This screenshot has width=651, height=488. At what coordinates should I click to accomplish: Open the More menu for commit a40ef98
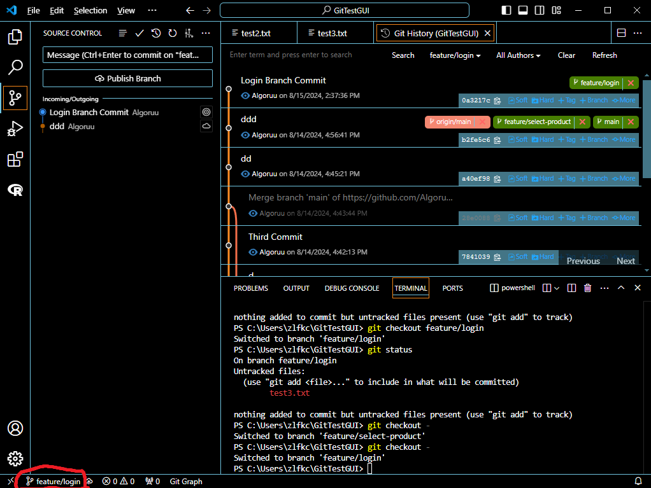[x=624, y=179]
